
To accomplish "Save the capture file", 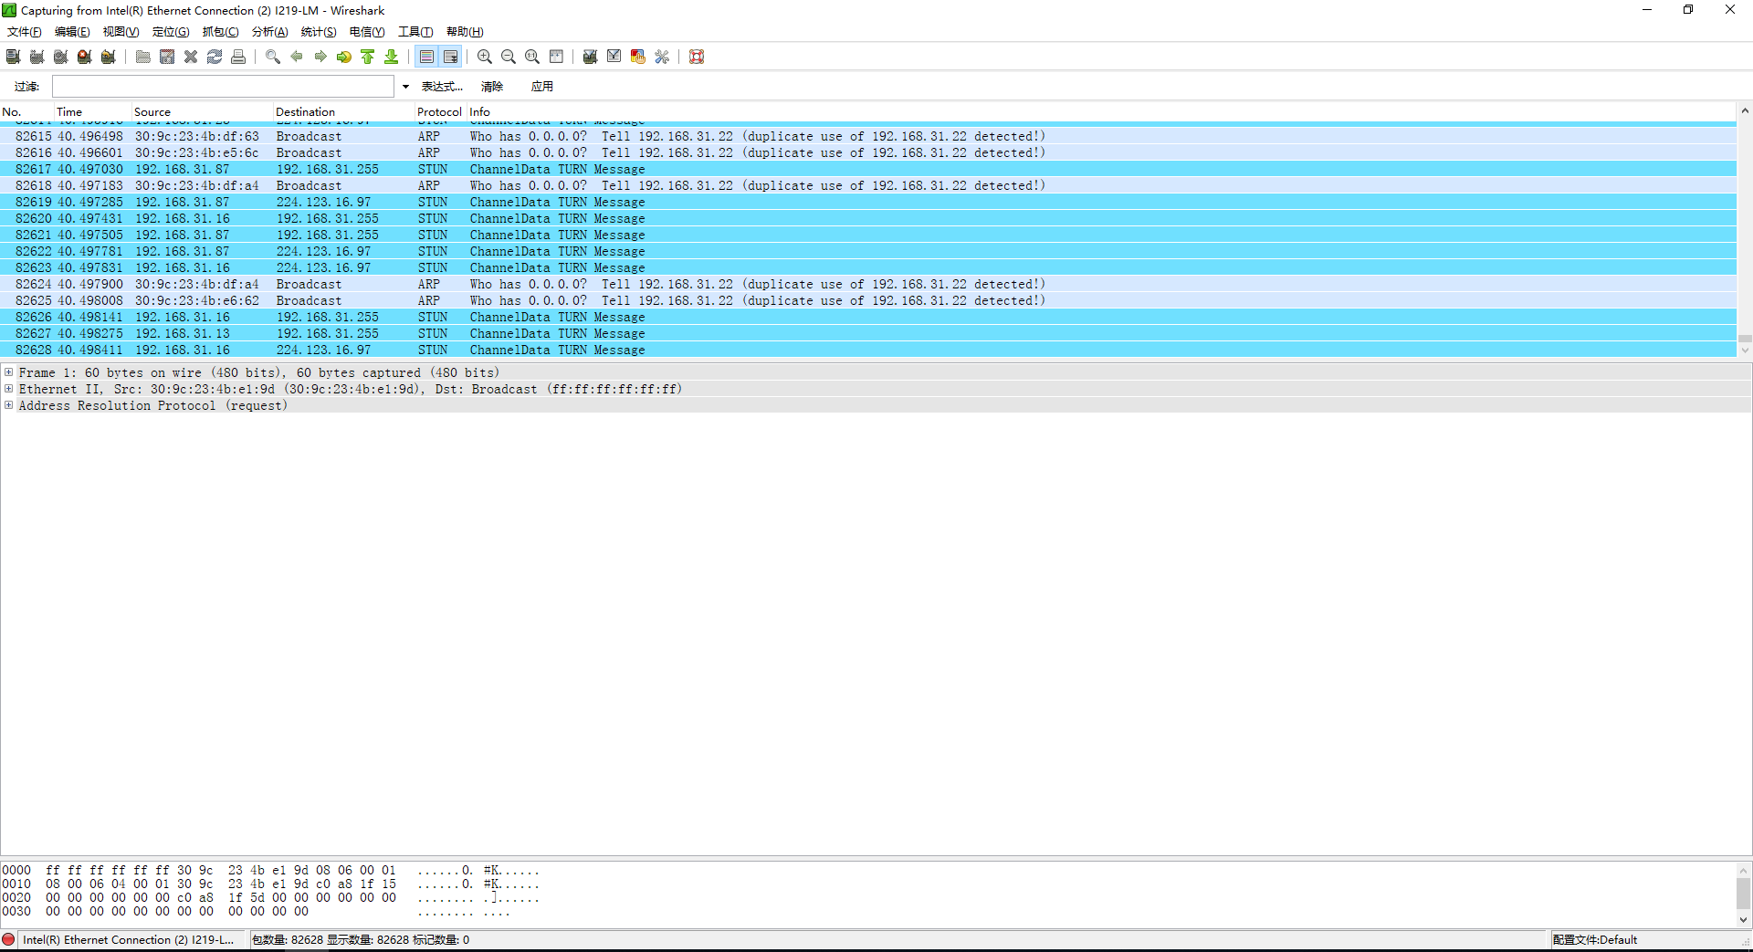I will 167,57.
